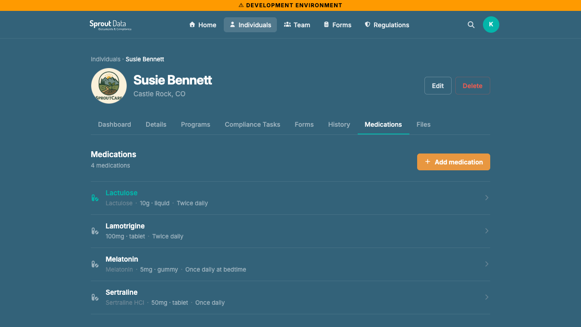Expand the Lamotrigine row chevron

coord(487,231)
